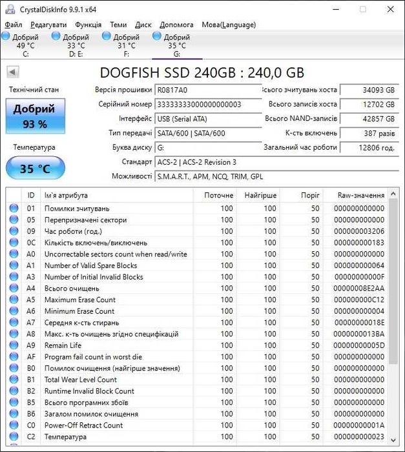The image size is (405, 452).
Task: Click status icon for A4 Всього очищень
Action: pos(14,288)
